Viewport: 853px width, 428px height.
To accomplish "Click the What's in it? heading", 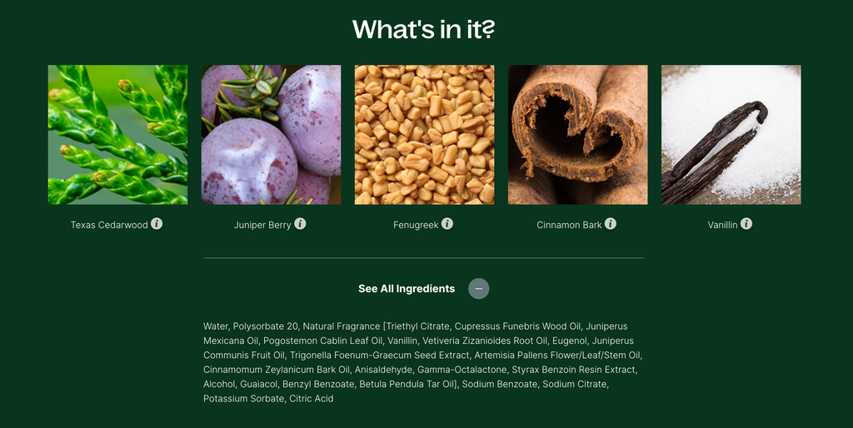I will (424, 29).
